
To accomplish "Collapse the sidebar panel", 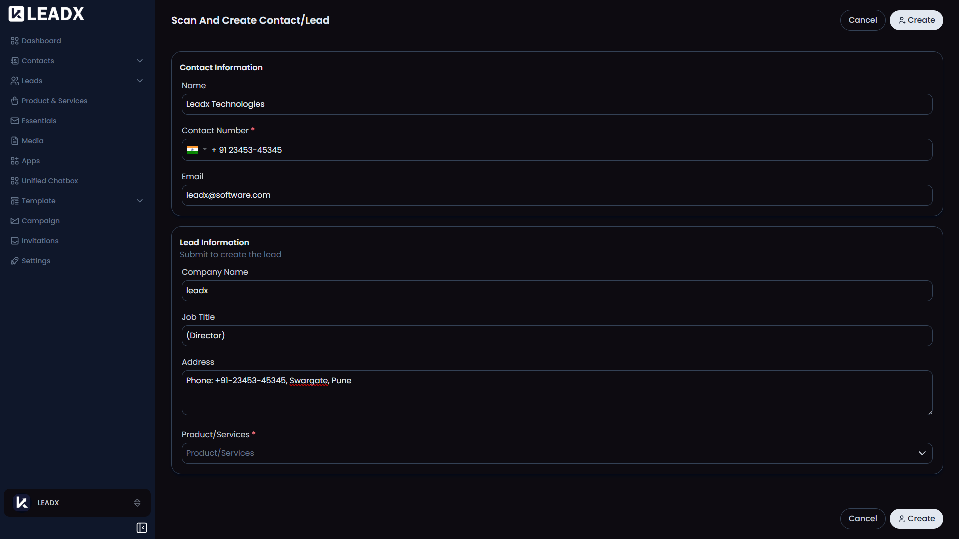I will point(142,528).
